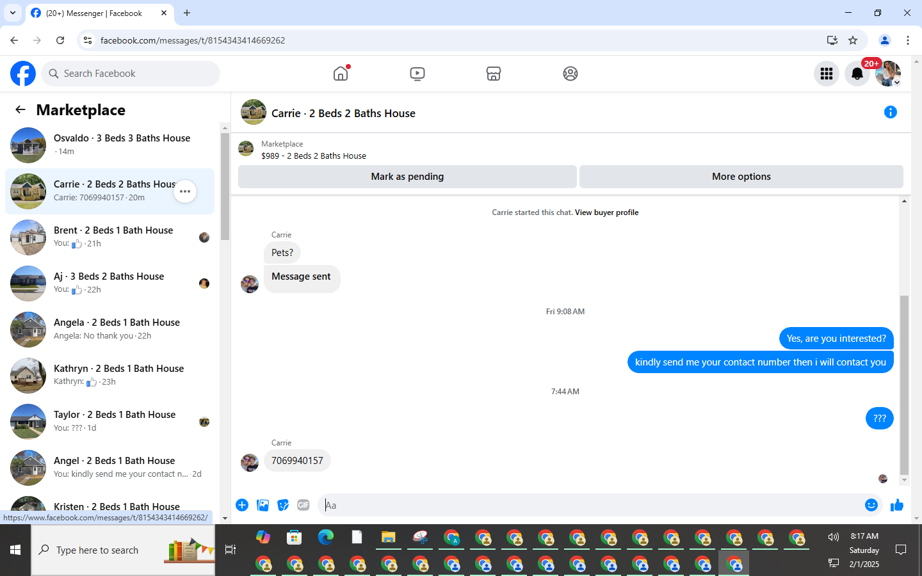
Task: Choose a GIF icon
Action: [x=303, y=505]
